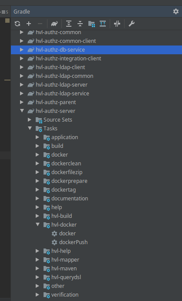The image size is (182, 301).
Task: Collapse the hvl-docker task folder
Action: coord(37,224)
